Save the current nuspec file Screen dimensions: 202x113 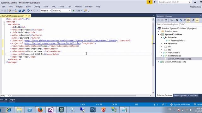click(20, 11)
